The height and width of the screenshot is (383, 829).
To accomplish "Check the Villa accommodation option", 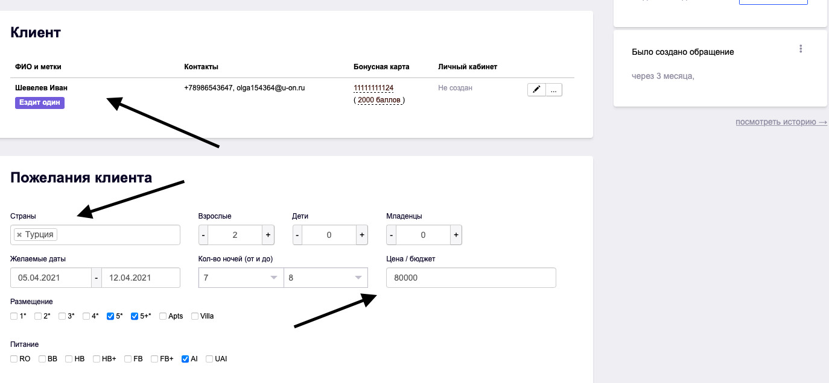I will pyautogui.click(x=195, y=316).
